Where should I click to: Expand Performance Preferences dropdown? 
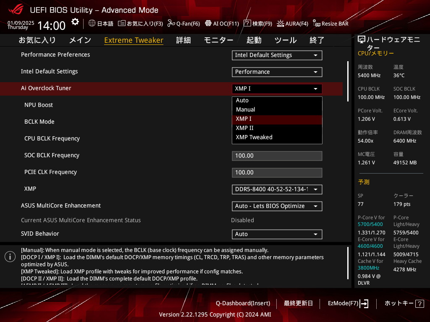coord(277,55)
